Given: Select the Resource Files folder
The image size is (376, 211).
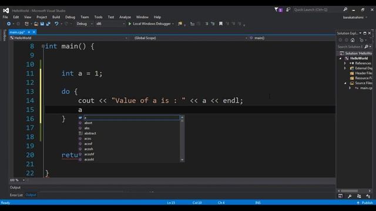Looking at the screenshot, I should tap(361, 78).
